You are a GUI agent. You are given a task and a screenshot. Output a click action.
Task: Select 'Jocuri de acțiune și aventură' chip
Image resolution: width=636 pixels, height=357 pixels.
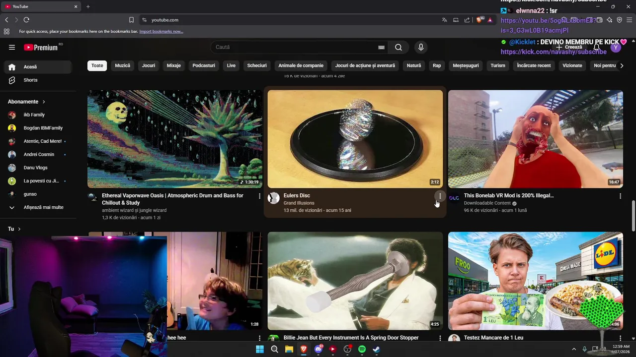point(365,65)
